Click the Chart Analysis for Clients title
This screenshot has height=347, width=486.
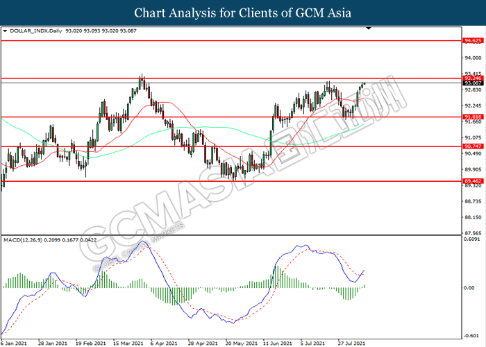(243, 12)
